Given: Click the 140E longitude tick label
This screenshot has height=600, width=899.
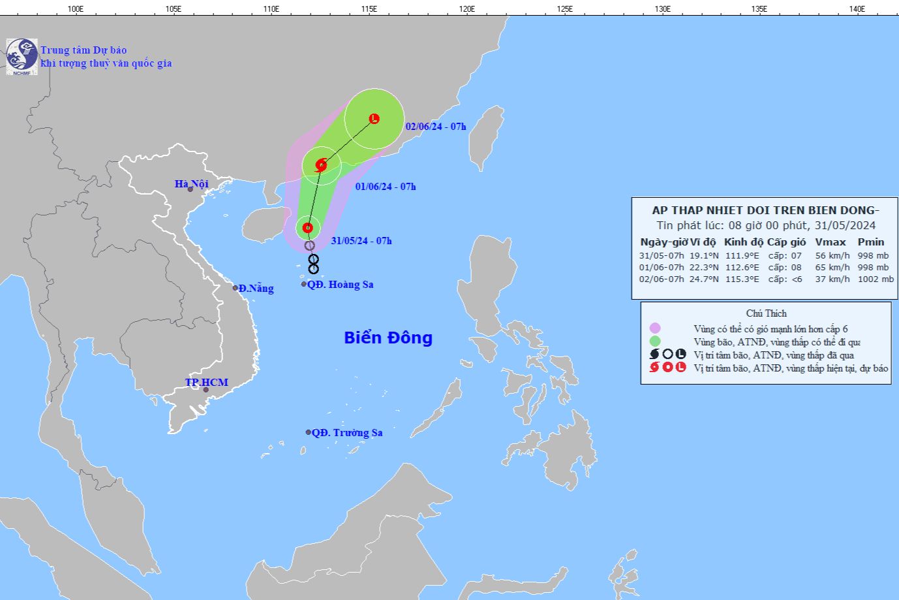Looking at the screenshot, I should pyautogui.click(x=857, y=8).
